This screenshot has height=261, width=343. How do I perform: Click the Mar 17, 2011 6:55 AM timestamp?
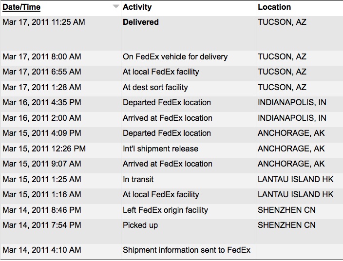click(42, 72)
